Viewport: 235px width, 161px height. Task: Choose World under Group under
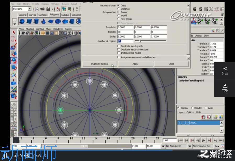point(119,15)
